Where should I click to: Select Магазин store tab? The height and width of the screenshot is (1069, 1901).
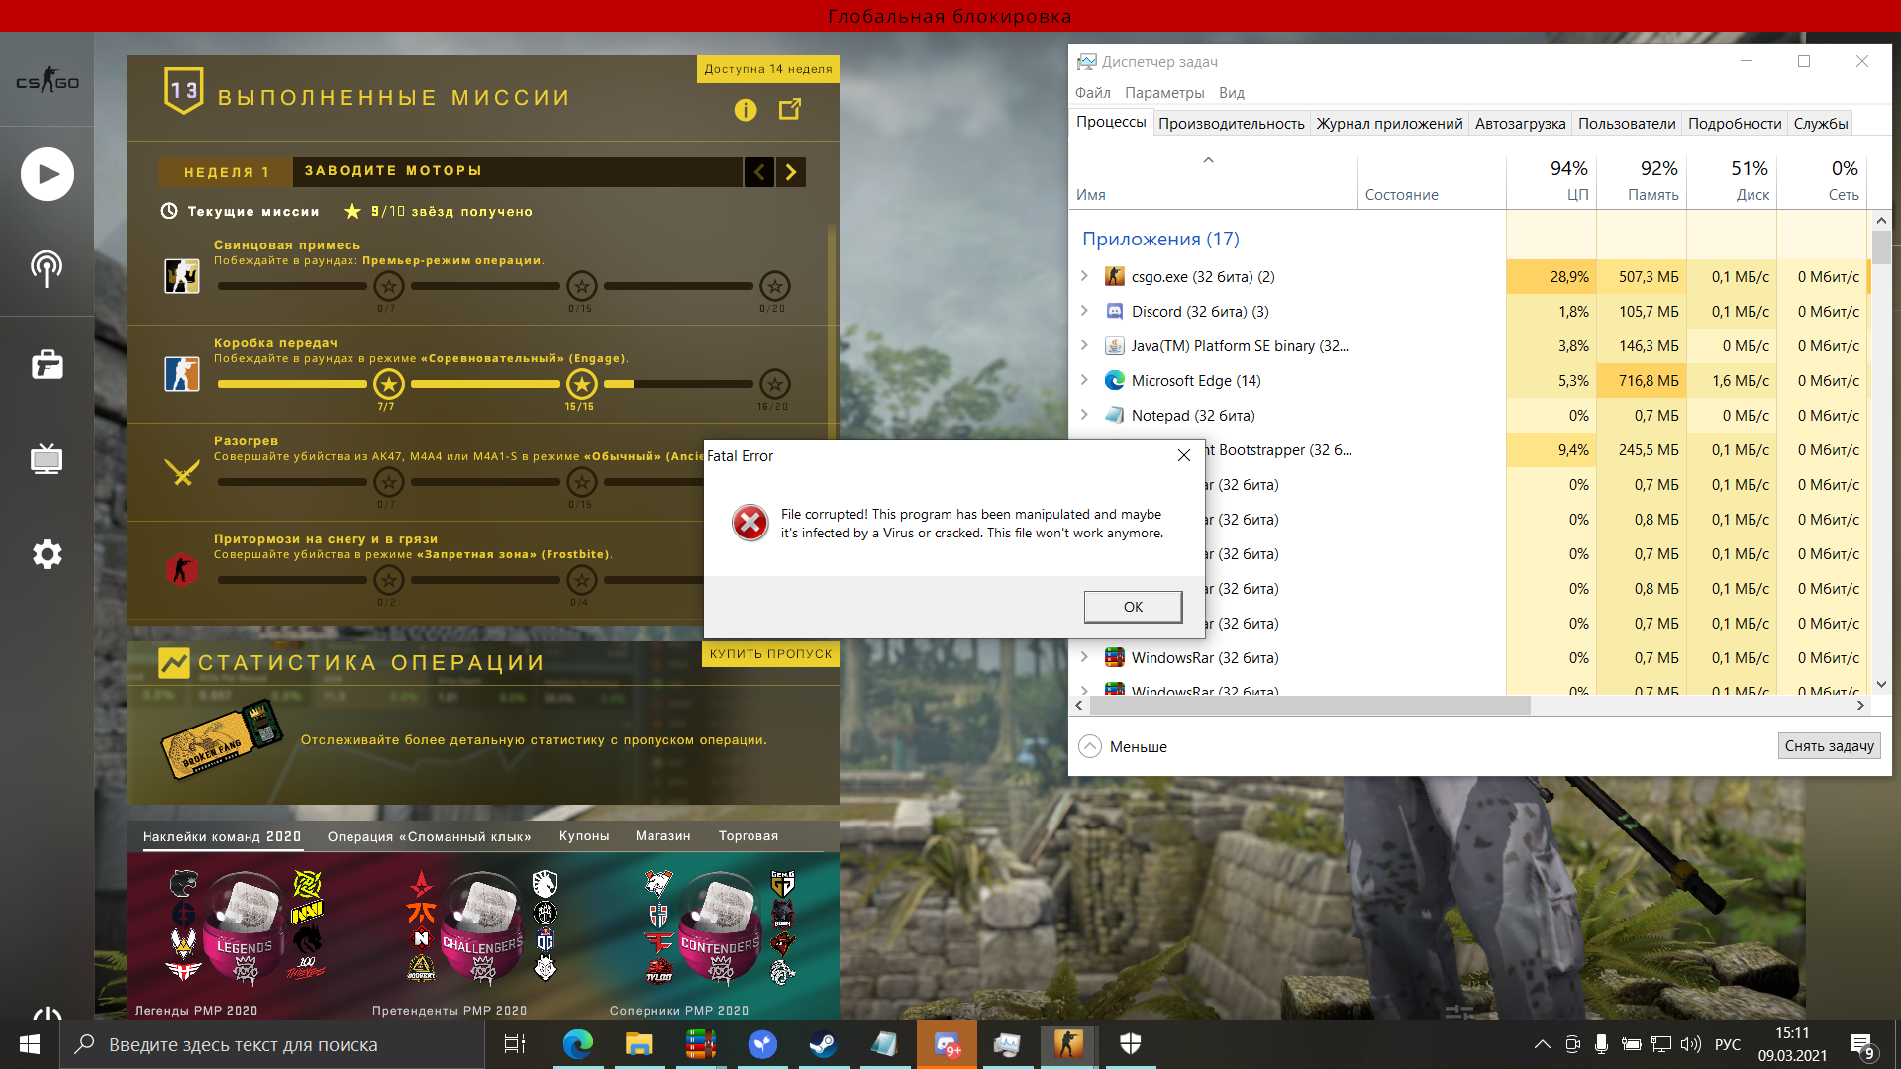(663, 836)
